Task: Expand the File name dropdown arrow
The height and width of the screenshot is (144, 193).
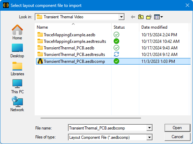Action: tap(149, 128)
